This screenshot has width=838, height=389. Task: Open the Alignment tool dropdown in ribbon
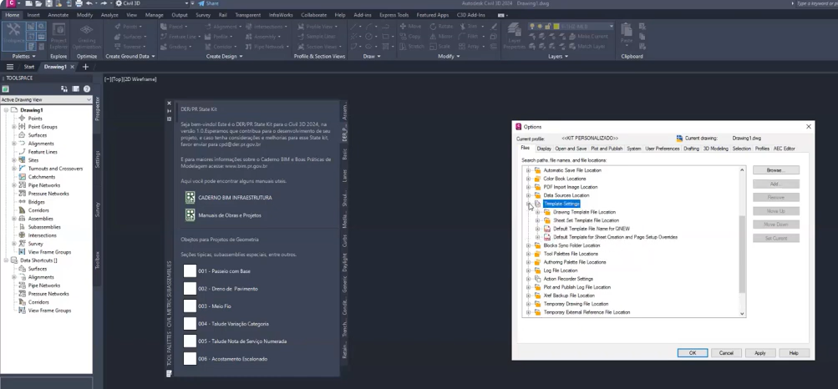click(241, 26)
